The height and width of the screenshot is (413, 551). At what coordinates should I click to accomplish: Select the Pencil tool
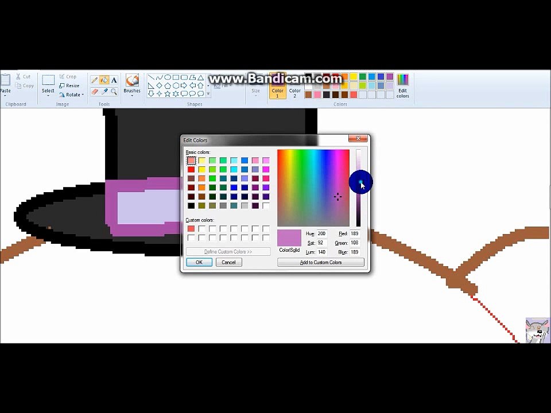point(94,80)
